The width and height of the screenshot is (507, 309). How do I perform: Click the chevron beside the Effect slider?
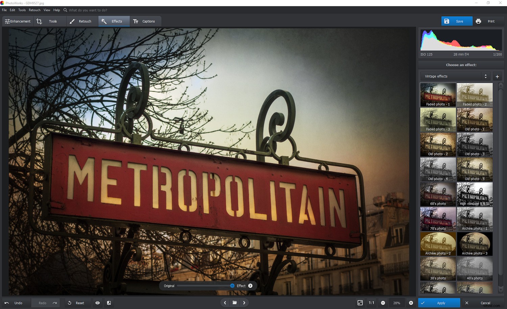pos(250,286)
